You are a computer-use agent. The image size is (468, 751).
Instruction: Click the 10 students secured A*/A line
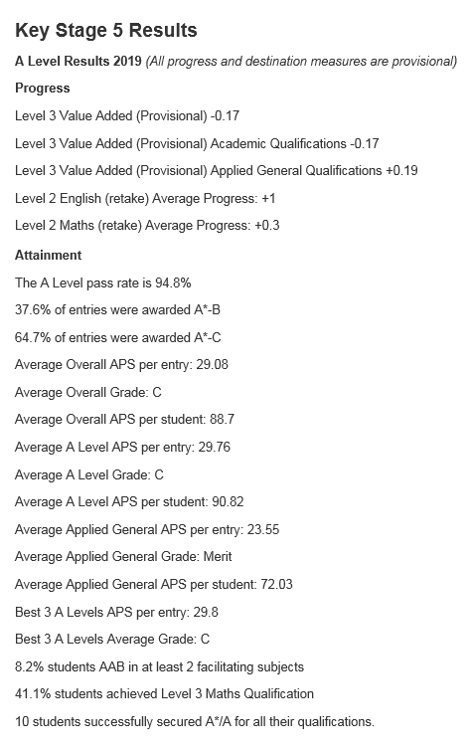coord(195,722)
